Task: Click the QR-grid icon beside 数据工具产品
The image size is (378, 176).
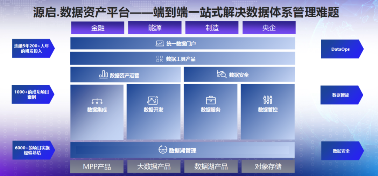Action: [x=160, y=59]
